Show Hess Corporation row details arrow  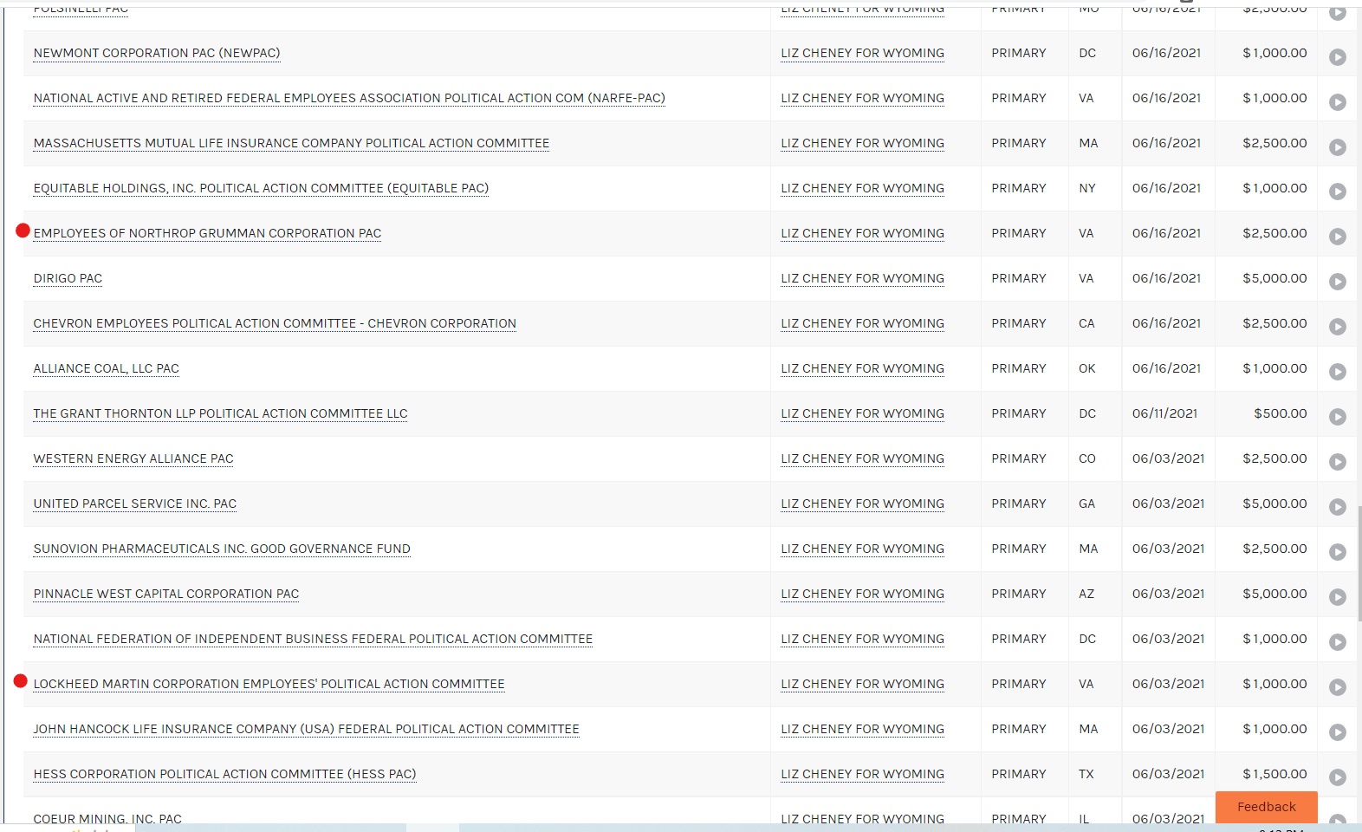point(1338,777)
